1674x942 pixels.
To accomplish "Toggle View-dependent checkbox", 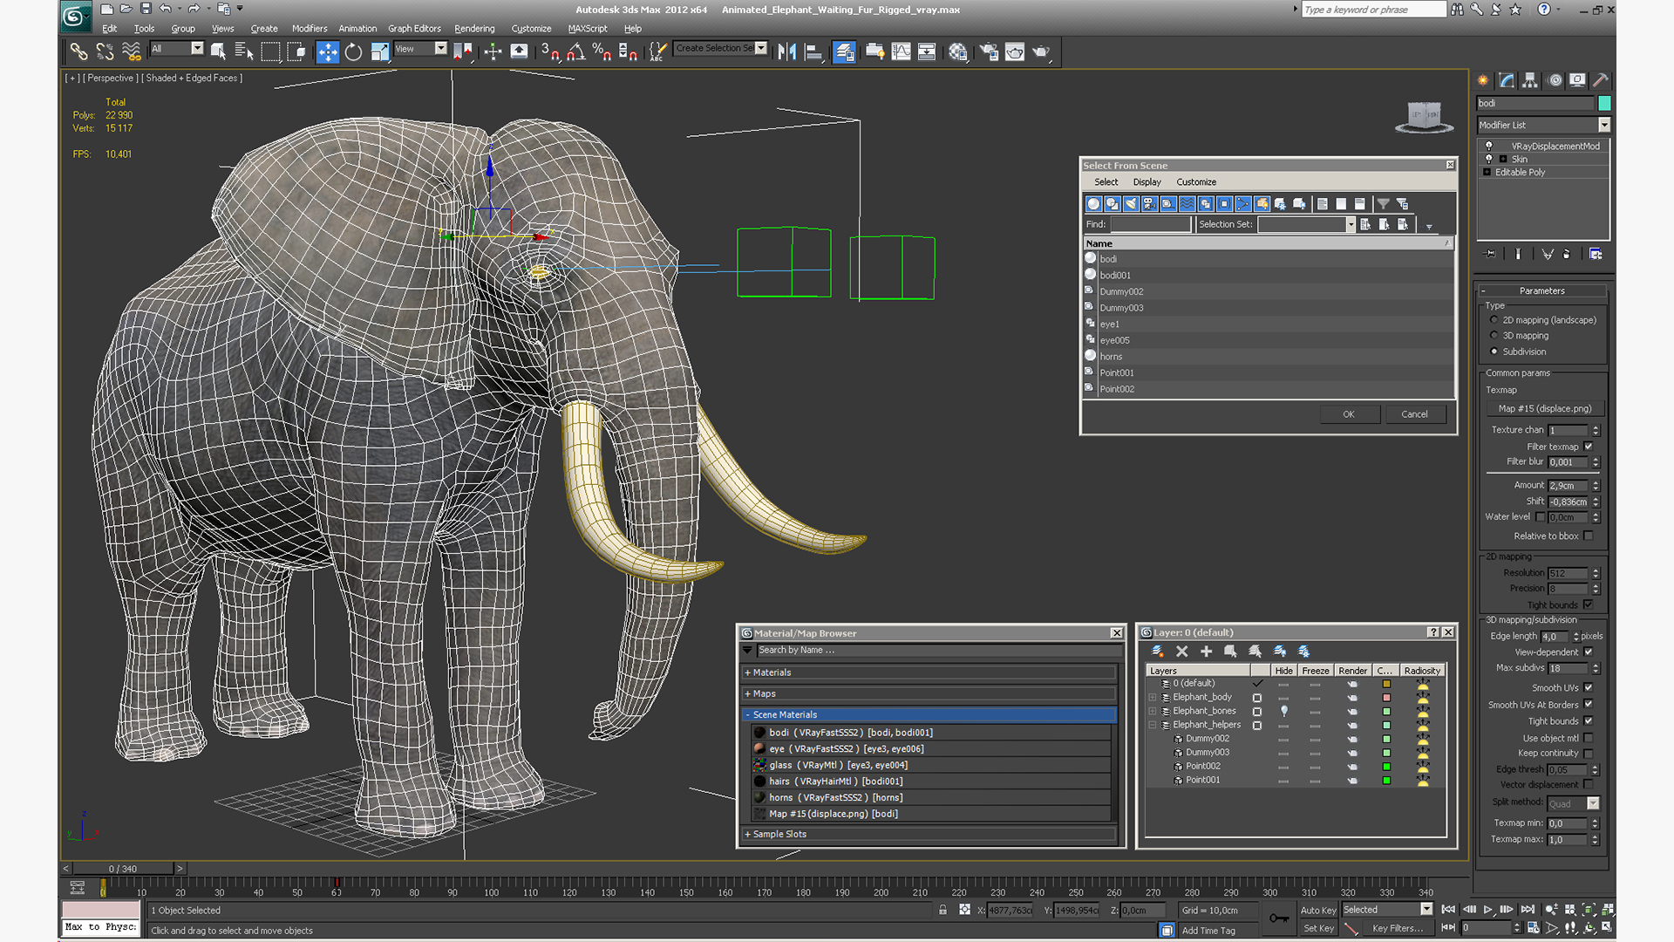I will tap(1589, 652).
